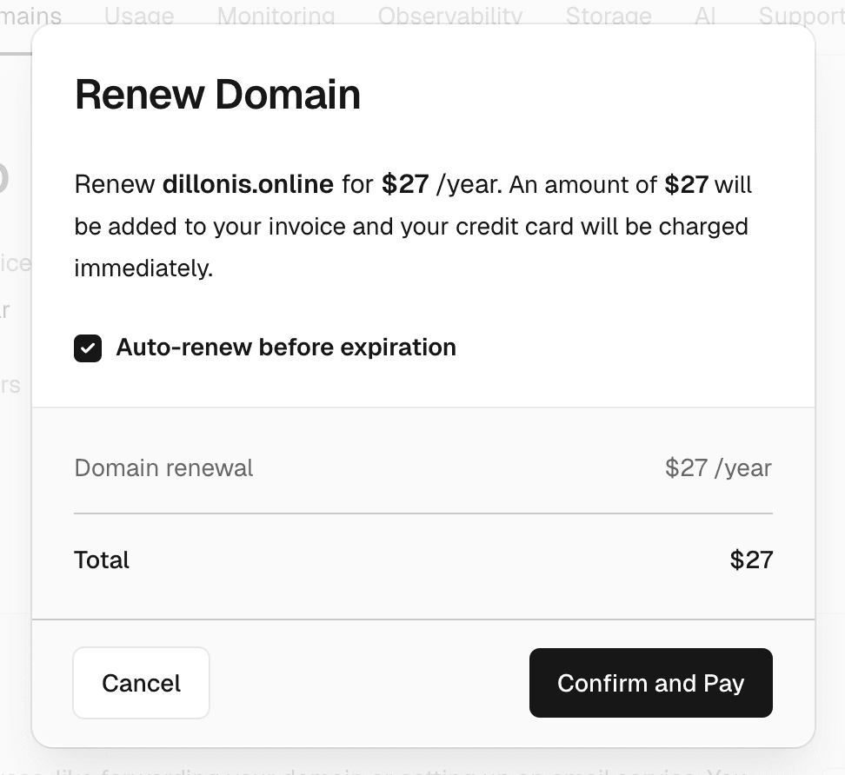Switch to the AI tab
The image size is (845, 775).
(x=703, y=15)
